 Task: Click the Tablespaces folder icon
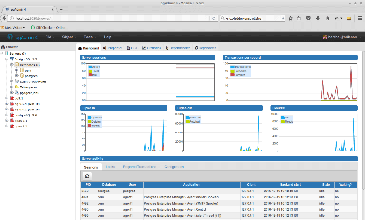17,87
